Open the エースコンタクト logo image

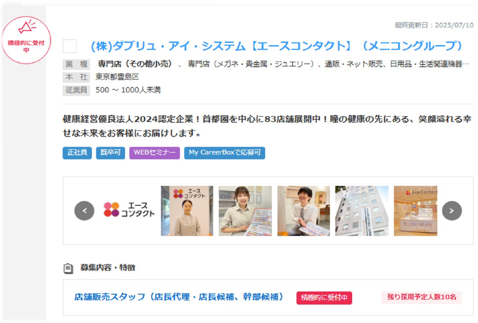tap(129, 209)
